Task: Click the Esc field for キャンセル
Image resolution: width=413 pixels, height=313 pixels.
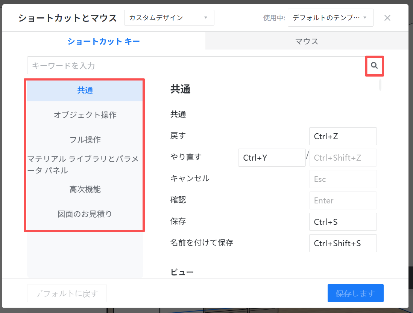Action: click(343, 179)
